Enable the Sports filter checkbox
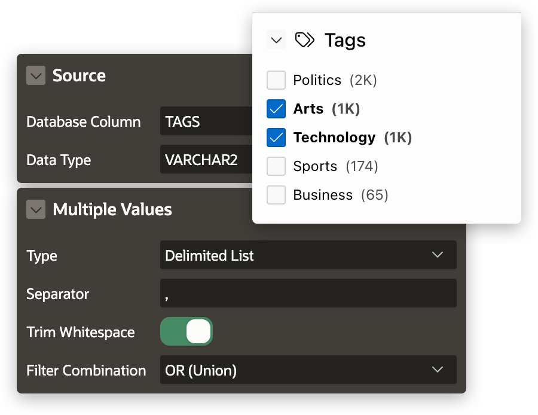The image size is (538, 415). point(276,166)
